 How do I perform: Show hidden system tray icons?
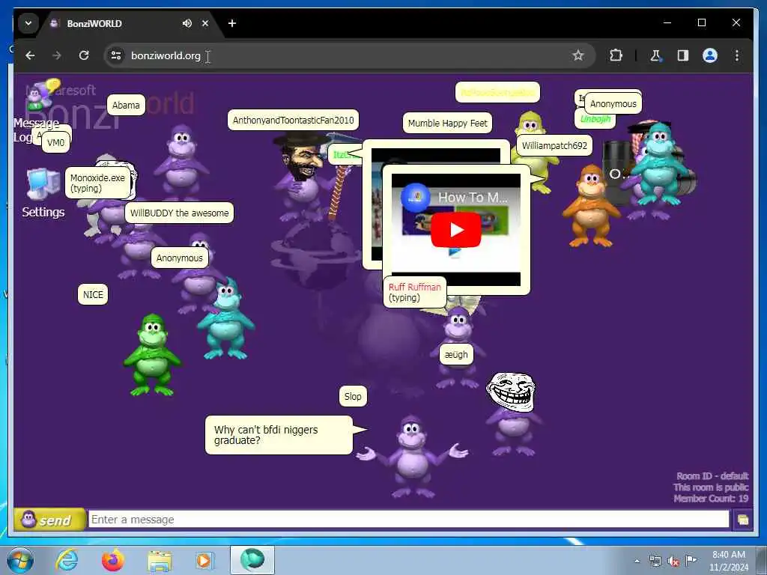point(637,561)
